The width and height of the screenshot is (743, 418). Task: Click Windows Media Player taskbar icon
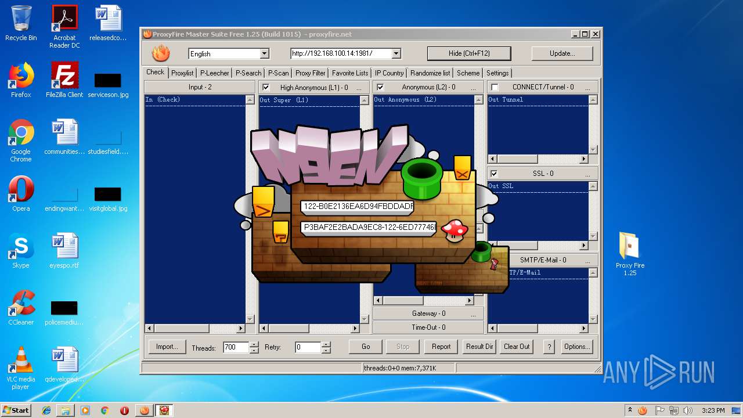(85, 410)
